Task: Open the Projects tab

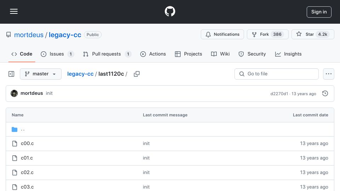Action: [188, 54]
